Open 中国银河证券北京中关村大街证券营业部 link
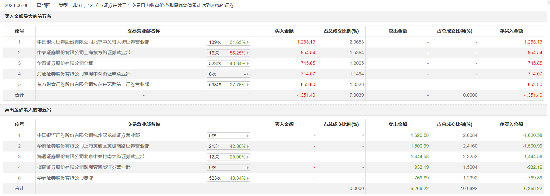550x196 pixels. coord(93,42)
